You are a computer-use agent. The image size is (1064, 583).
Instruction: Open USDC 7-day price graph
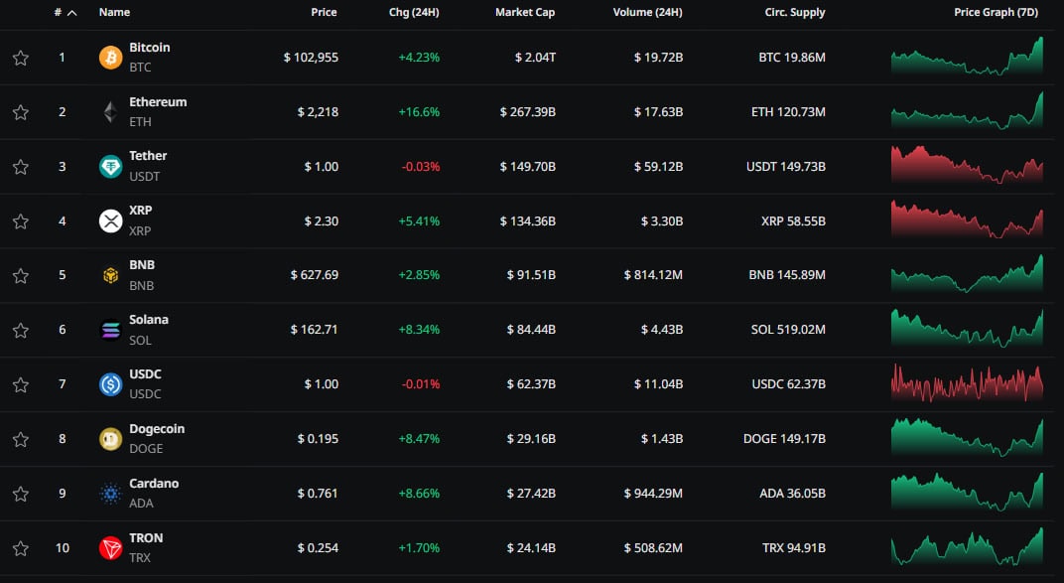[x=967, y=383]
